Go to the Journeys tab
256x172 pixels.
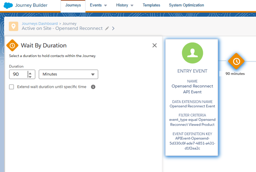[73, 5]
